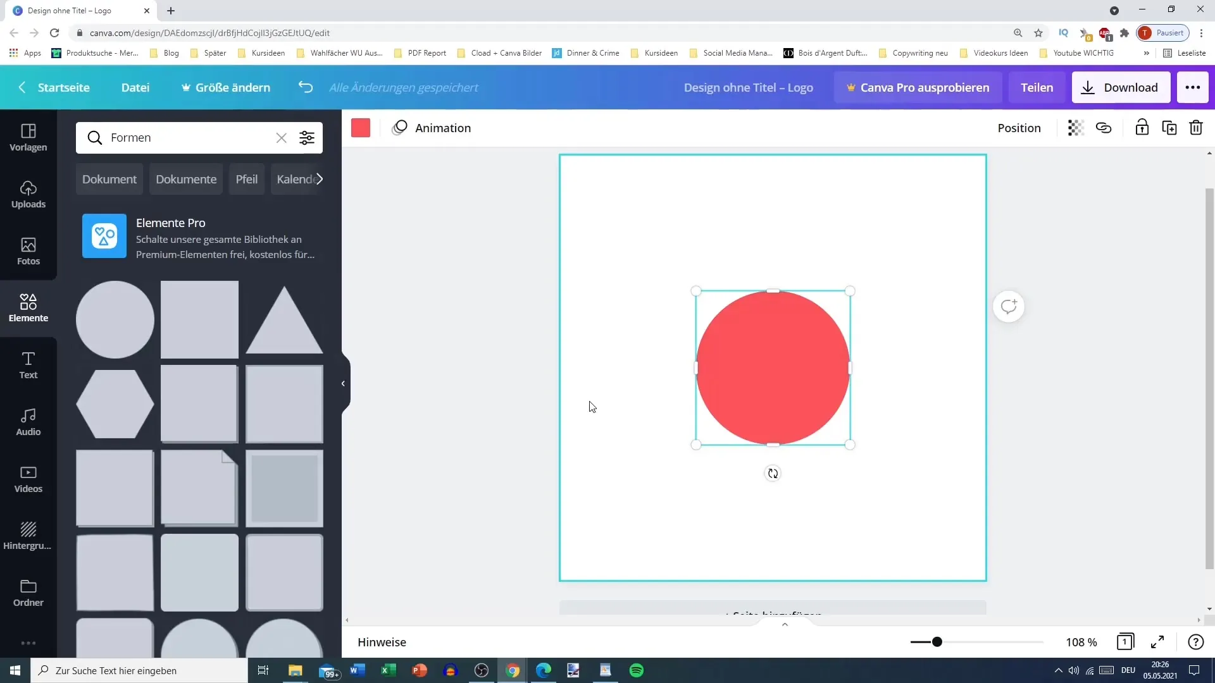Click the Download button
The height and width of the screenshot is (683, 1215).
[x=1119, y=87]
